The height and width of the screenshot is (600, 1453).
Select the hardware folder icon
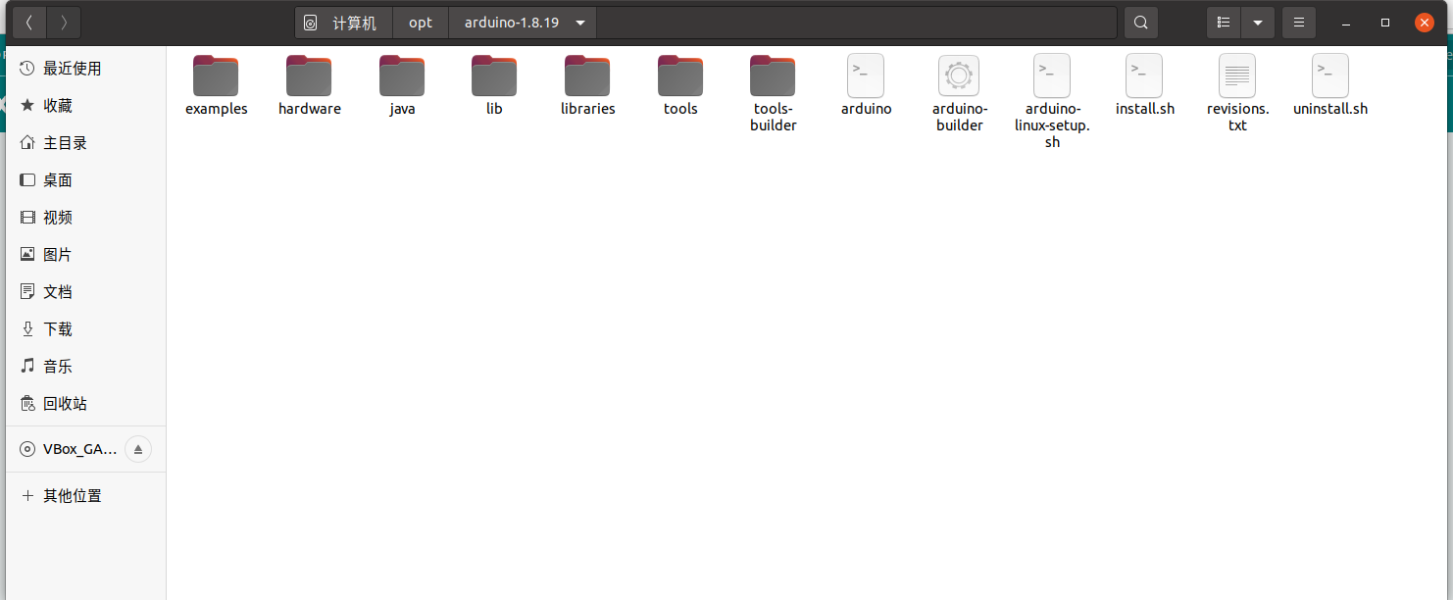tap(309, 75)
